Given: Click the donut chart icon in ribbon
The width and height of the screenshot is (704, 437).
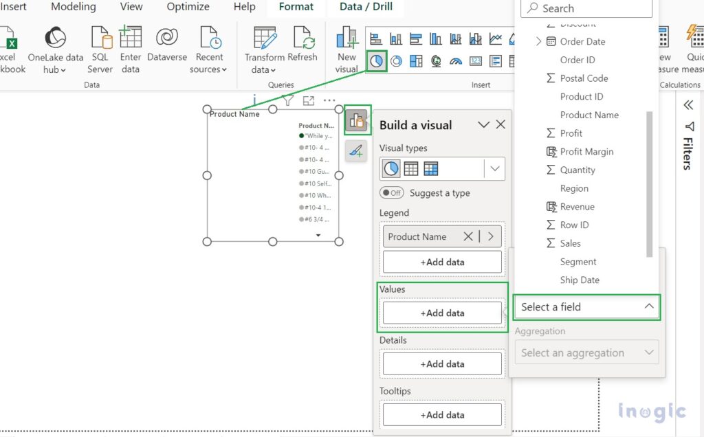Looking at the screenshot, I should pos(397,61).
